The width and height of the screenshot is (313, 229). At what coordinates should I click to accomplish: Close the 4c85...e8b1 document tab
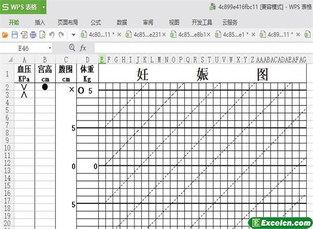tap(208, 35)
